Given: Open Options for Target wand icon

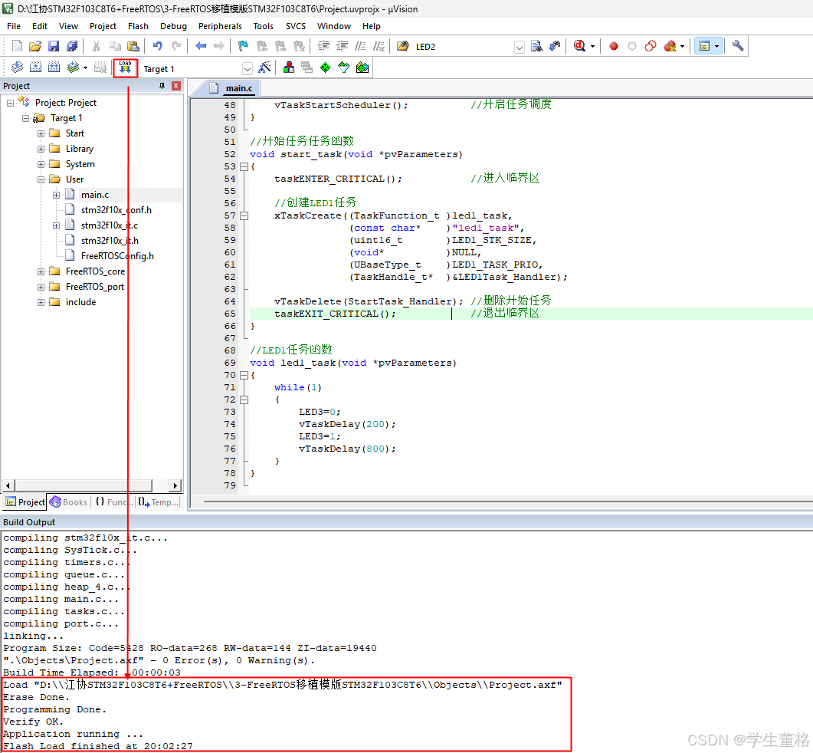Looking at the screenshot, I should tap(265, 67).
